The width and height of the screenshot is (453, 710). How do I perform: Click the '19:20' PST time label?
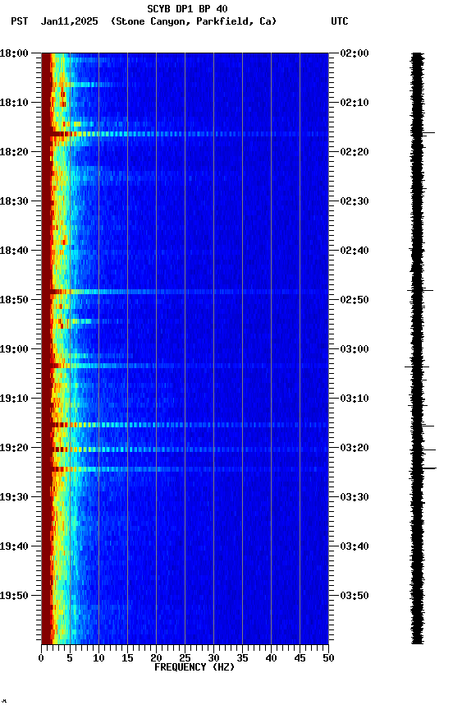click(x=14, y=448)
